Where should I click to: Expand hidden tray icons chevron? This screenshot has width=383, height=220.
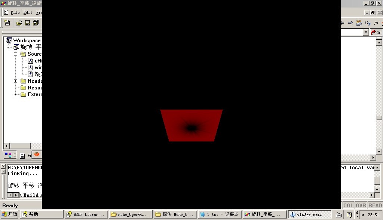pos(363,215)
